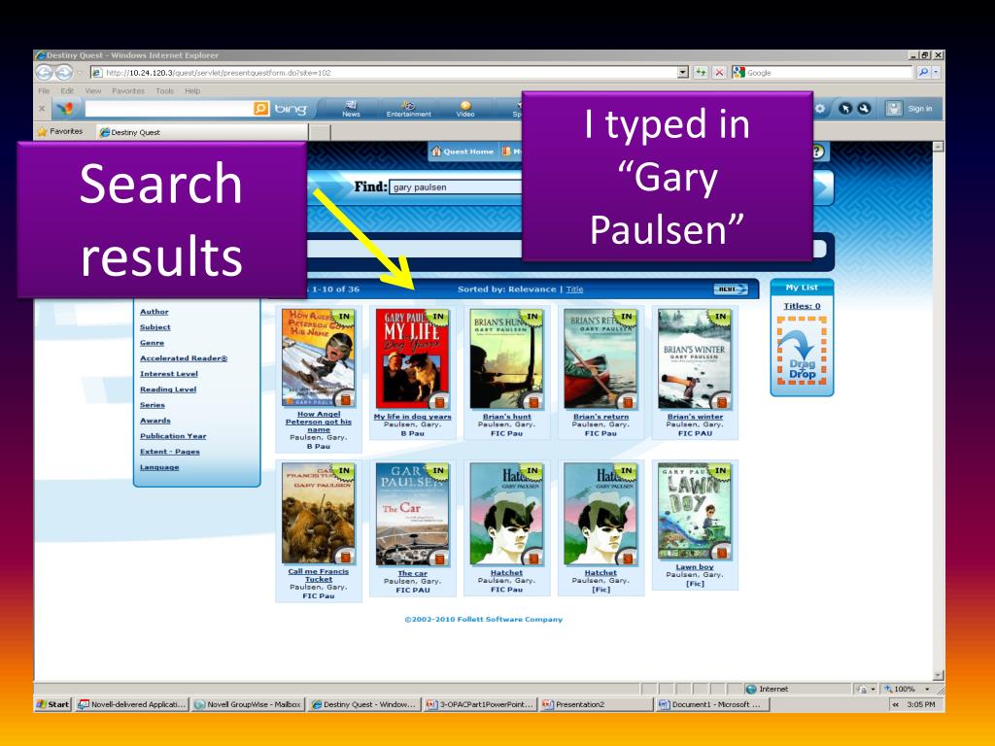Viewport: 995px width, 746px height.
Task: Click the orange Bing search button
Action: pos(260,109)
